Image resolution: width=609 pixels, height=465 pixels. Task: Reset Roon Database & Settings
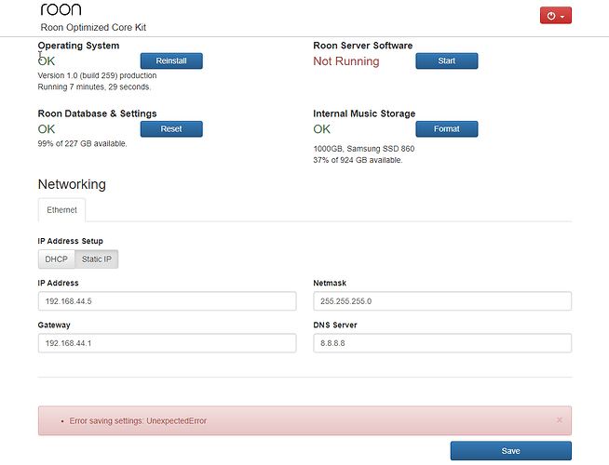(x=171, y=128)
